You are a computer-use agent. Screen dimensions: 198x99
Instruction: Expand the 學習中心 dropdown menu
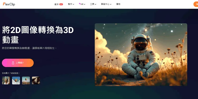(106, 4)
